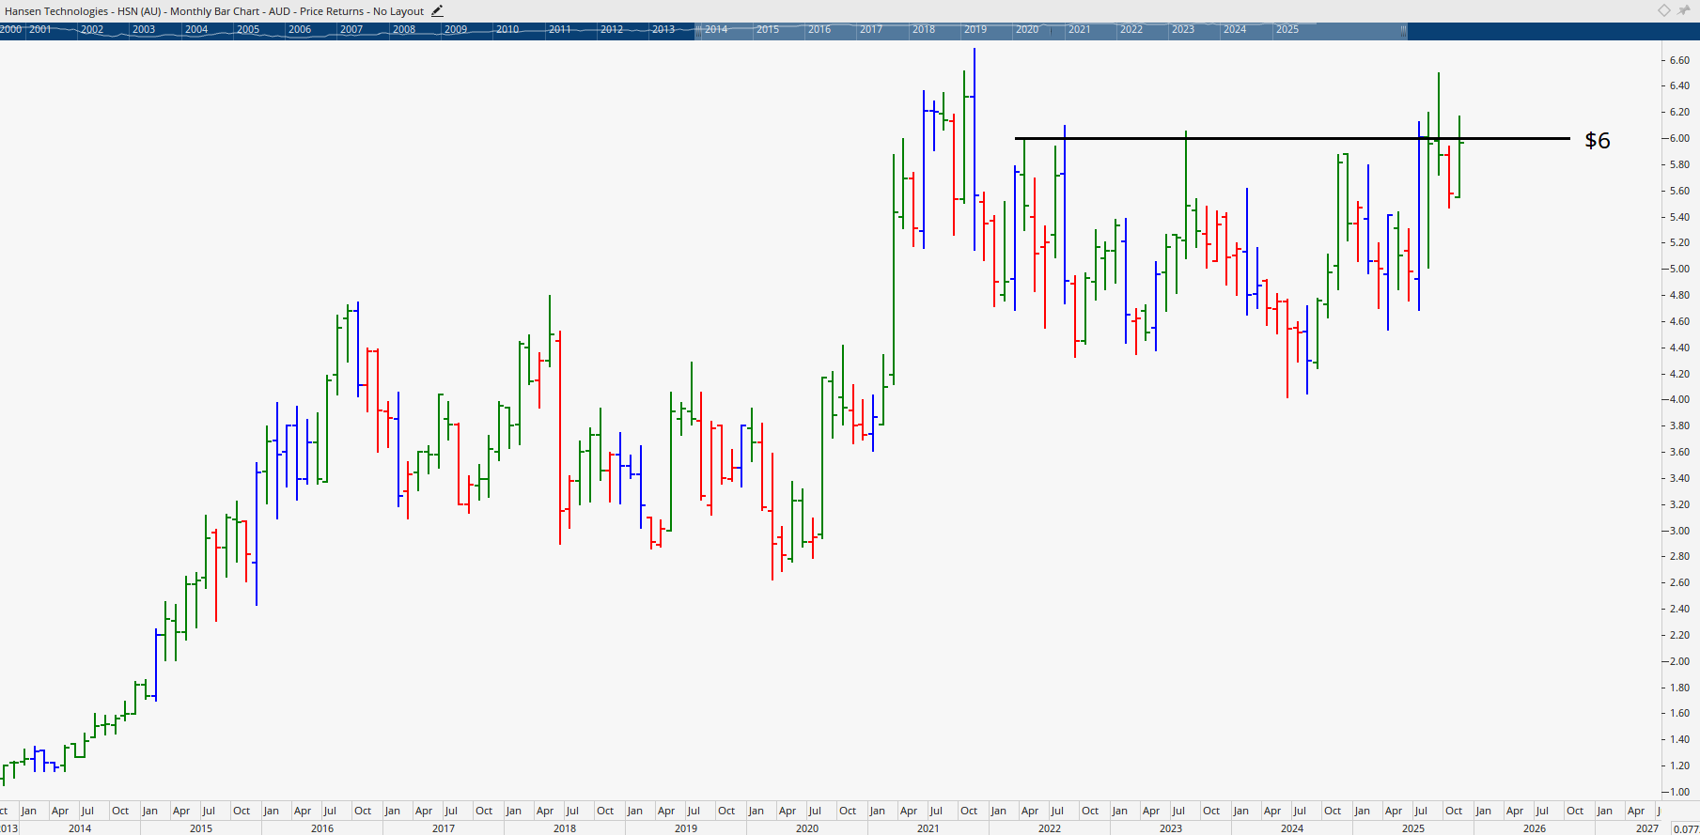
Task: Jump to 2005 in the navigator strip
Action: pos(248,29)
